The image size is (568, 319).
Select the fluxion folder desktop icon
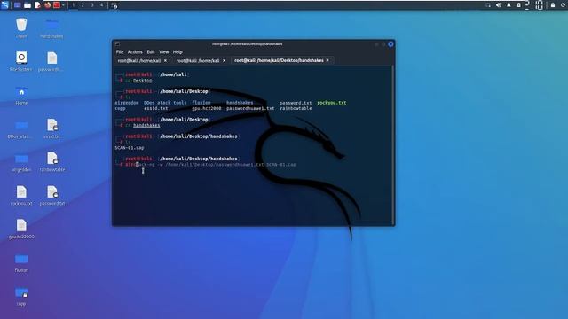click(x=21, y=262)
